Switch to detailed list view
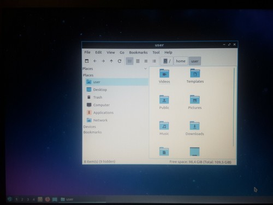 tap(154, 61)
